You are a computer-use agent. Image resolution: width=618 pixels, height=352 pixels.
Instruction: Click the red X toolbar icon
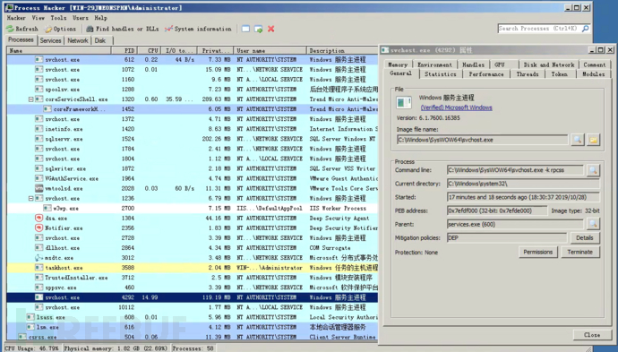pyautogui.click(x=270, y=29)
